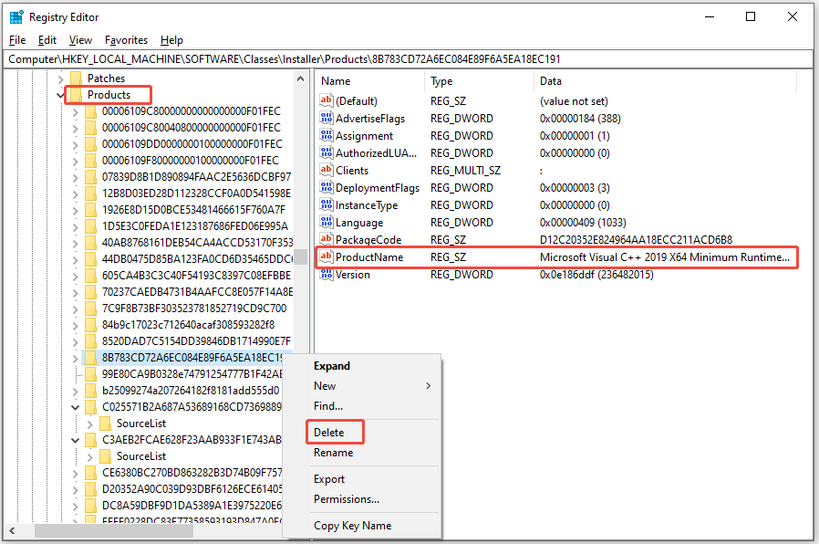Click the ProductName string value icon
819x544 pixels.
pos(327,257)
